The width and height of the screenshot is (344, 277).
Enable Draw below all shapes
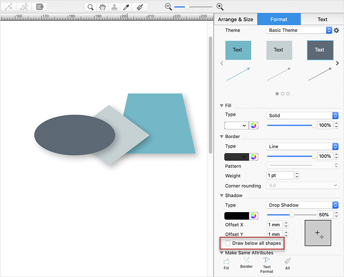[x=228, y=243]
